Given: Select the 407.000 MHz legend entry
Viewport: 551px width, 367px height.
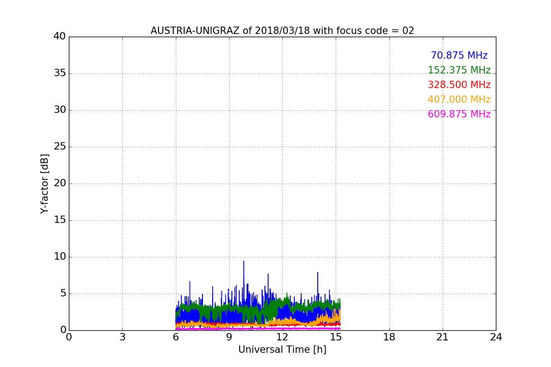Looking at the screenshot, I should 459,100.
